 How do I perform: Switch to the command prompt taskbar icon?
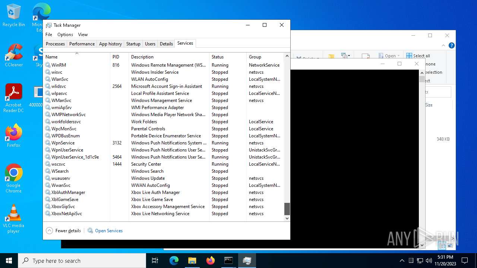228,261
